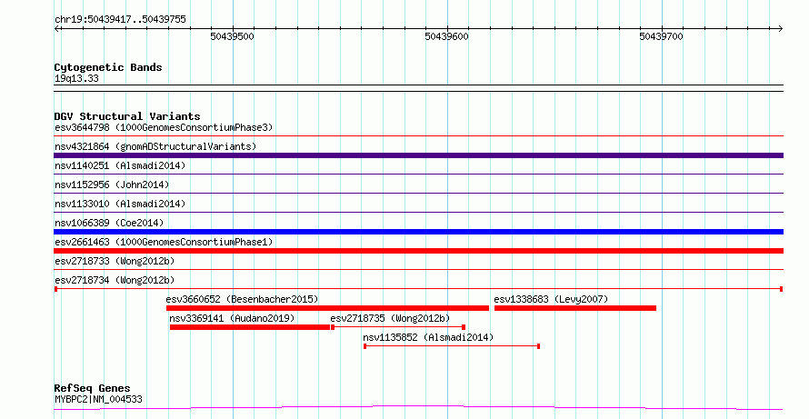This screenshot has width=809, height=419.
Task: Open variant esv2718734 (Wong2012b) label
Action: 115,280
